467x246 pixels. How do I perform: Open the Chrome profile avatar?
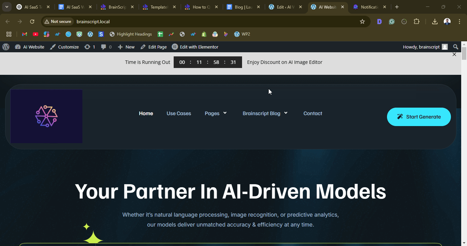(x=447, y=22)
